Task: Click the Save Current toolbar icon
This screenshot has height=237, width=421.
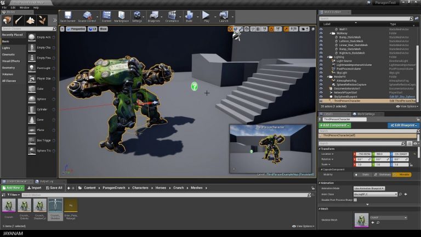Action: point(67,16)
